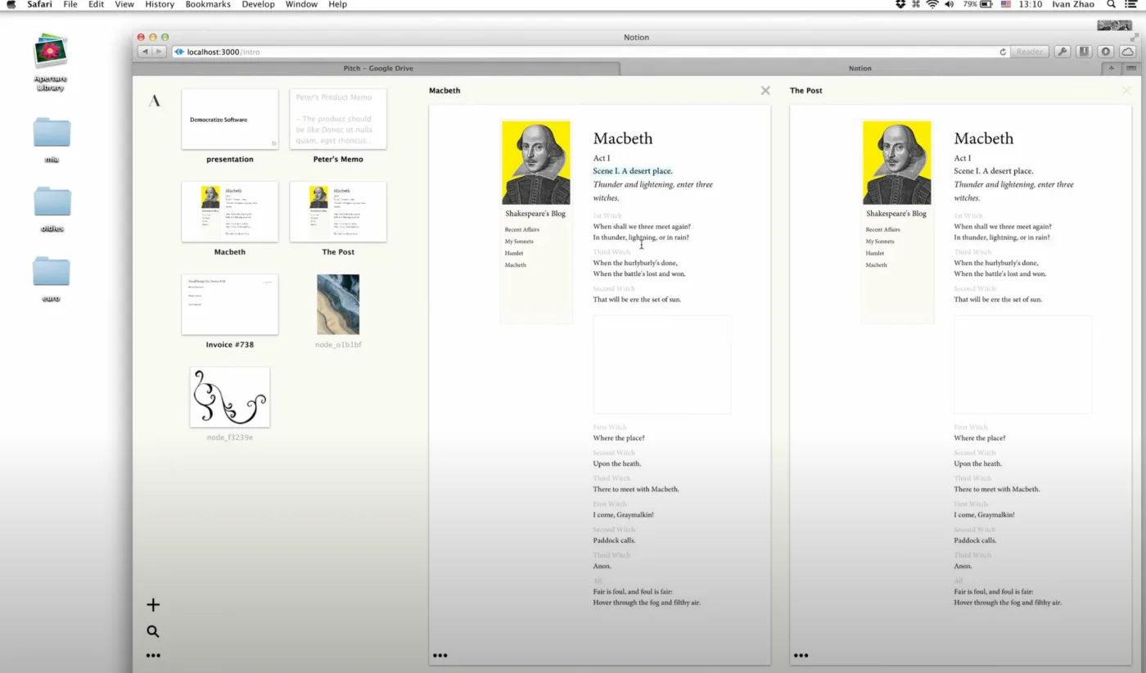Screen dimensions: 1146x673
Task: Open the Macbeth page thumbnail in the sidebar
Action: click(x=230, y=212)
